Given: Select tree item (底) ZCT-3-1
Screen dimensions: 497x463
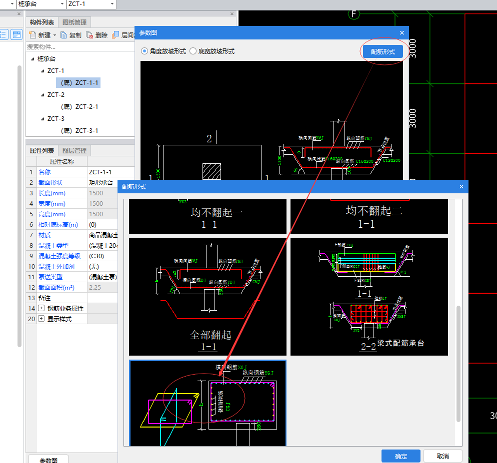Looking at the screenshot, I should click(79, 131).
